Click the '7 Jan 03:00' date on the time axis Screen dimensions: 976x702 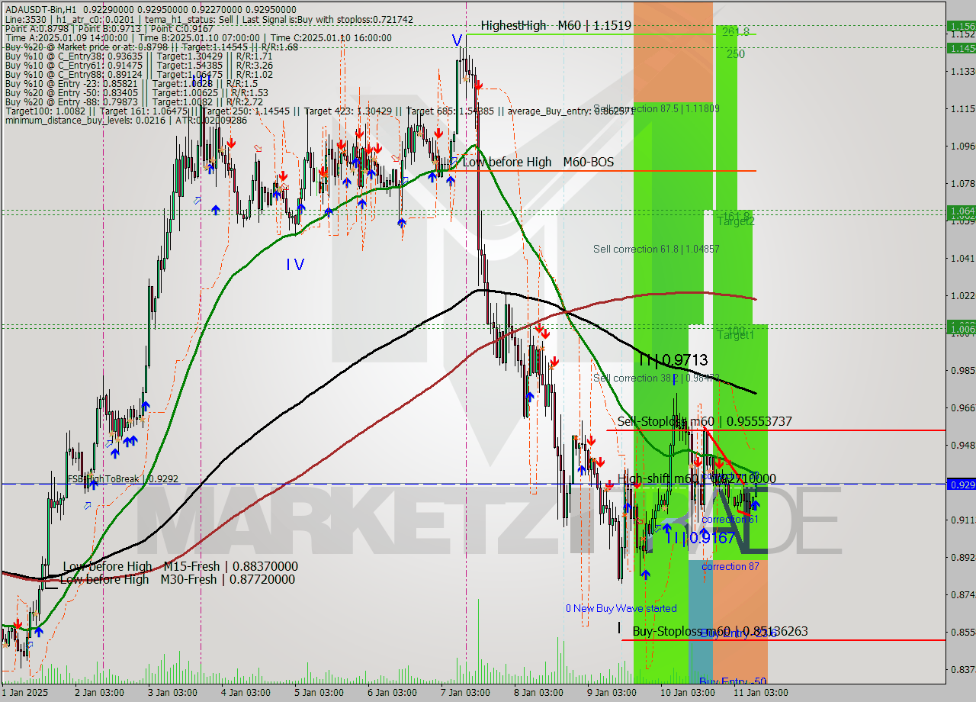[x=465, y=692]
